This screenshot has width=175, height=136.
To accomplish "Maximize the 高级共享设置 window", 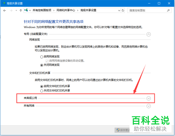I will [159, 3].
